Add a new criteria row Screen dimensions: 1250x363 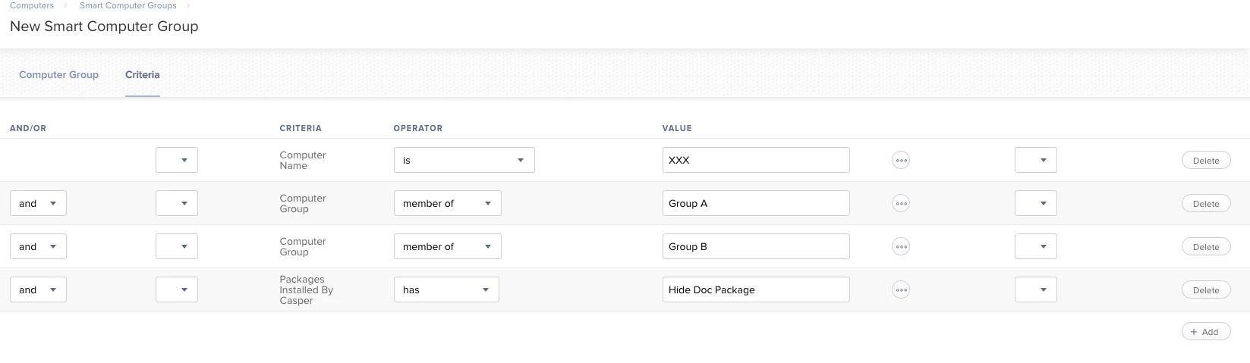pyautogui.click(x=1205, y=332)
